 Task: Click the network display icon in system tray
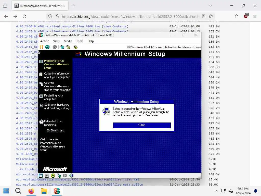click(x=224, y=191)
